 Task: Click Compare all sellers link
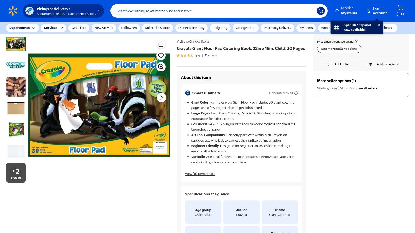[363, 88]
